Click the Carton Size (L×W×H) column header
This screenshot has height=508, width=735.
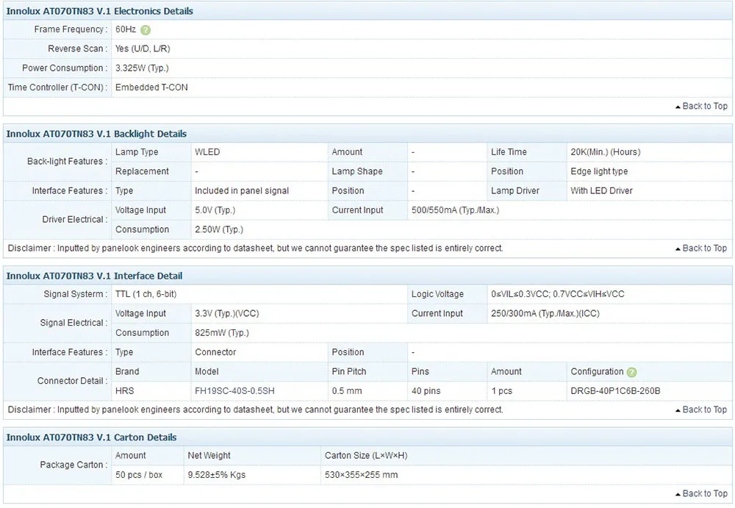[x=366, y=456]
